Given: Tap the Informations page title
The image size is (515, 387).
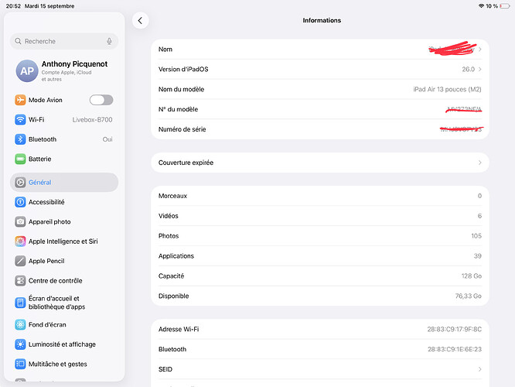Looking at the screenshot, I should 322,20.
